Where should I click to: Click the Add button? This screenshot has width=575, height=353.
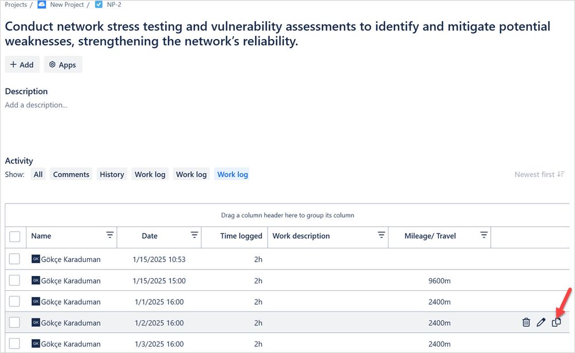click(22, 64)
